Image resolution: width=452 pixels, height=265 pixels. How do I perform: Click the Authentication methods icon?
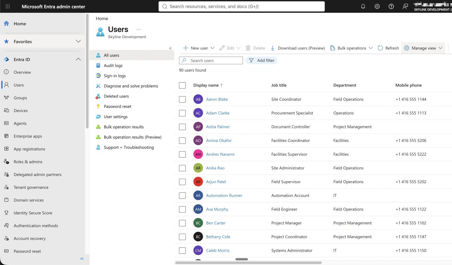[6, 225]
